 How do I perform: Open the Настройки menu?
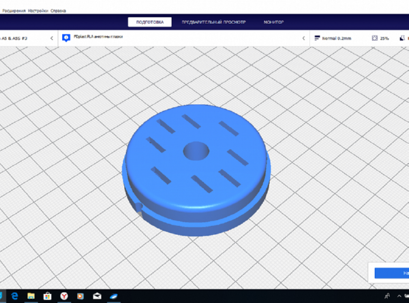[37, 11]
